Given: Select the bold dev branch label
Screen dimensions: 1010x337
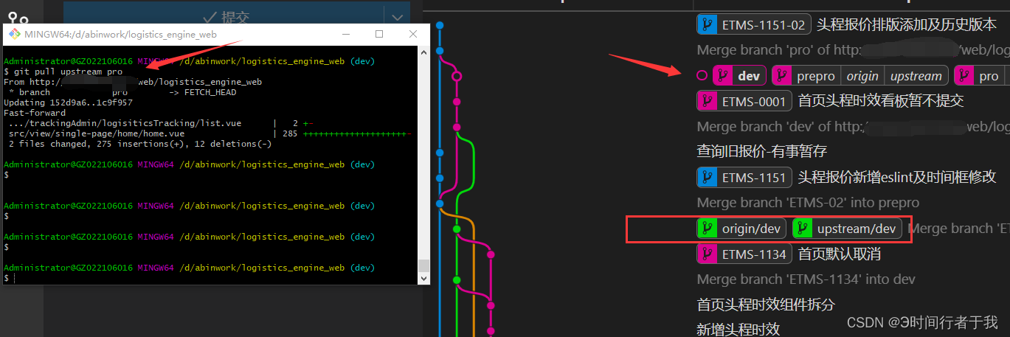Looking at the screenshot, I should click(x=740, y=75).
